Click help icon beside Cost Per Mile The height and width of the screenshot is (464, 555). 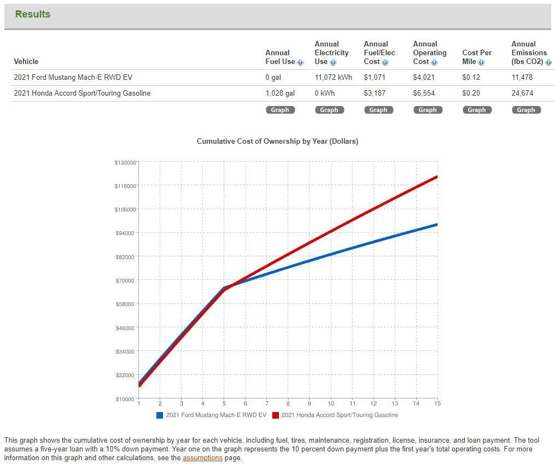(481, 63)
